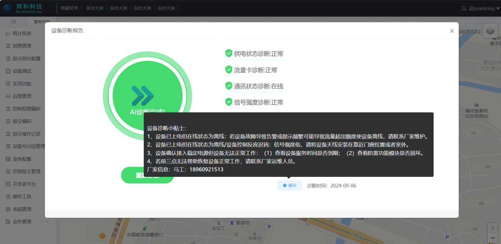Click the gear icon next to 系统管理
501x244 pixels.
click(8, 209)
